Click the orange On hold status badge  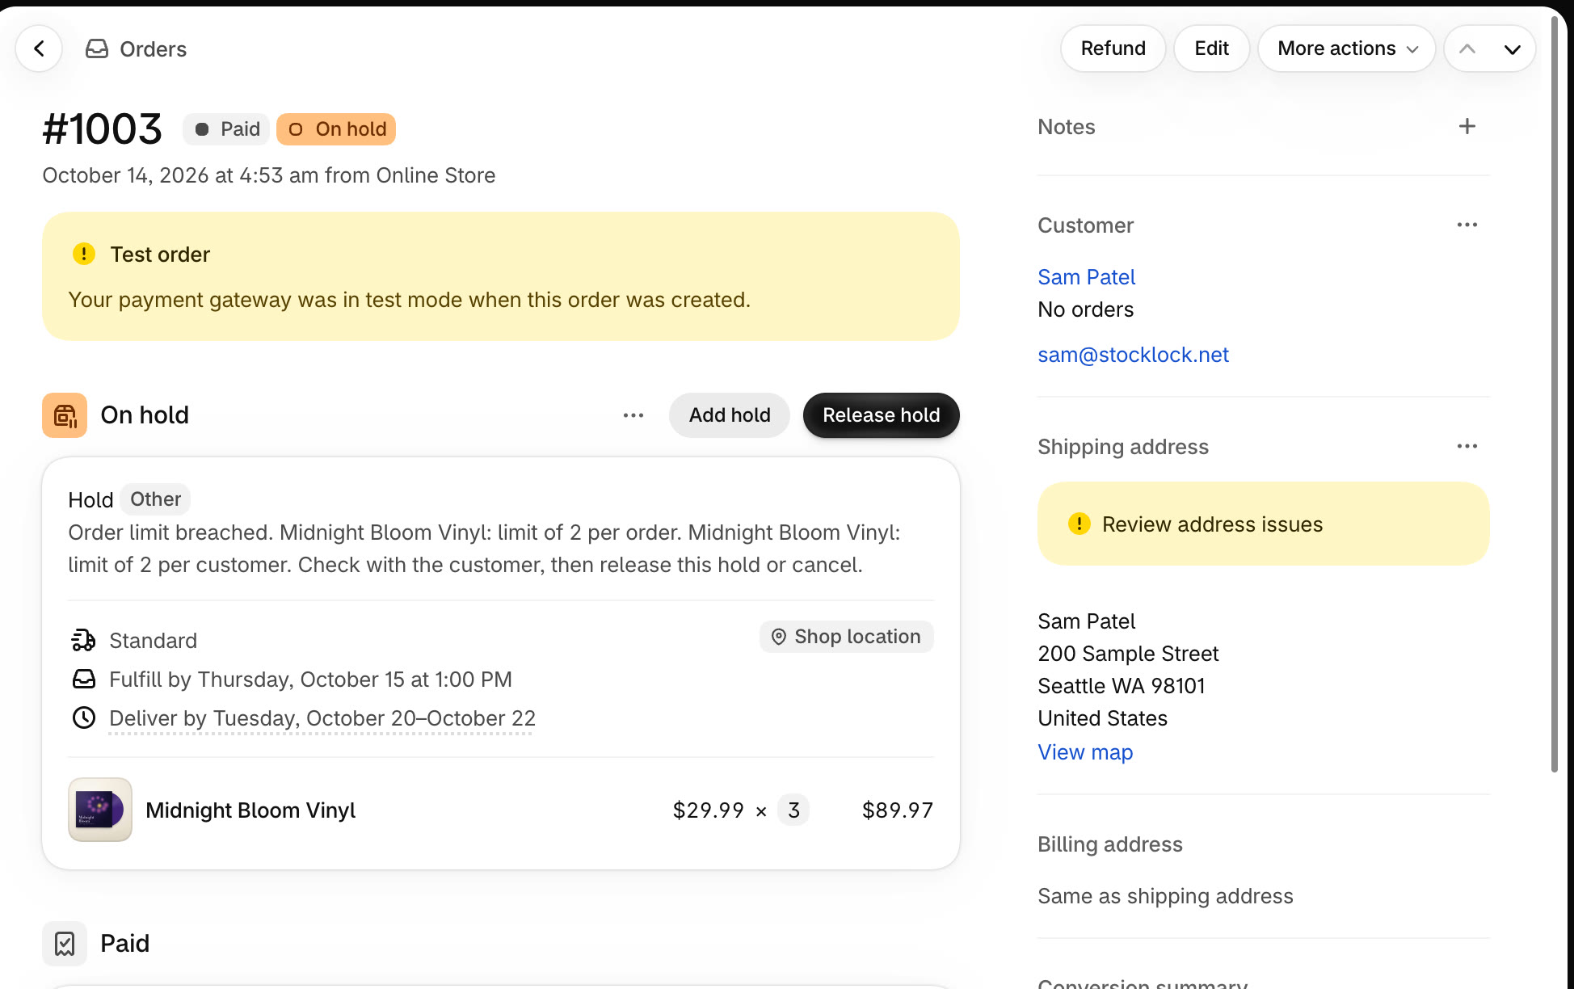[x=335, y=129]
